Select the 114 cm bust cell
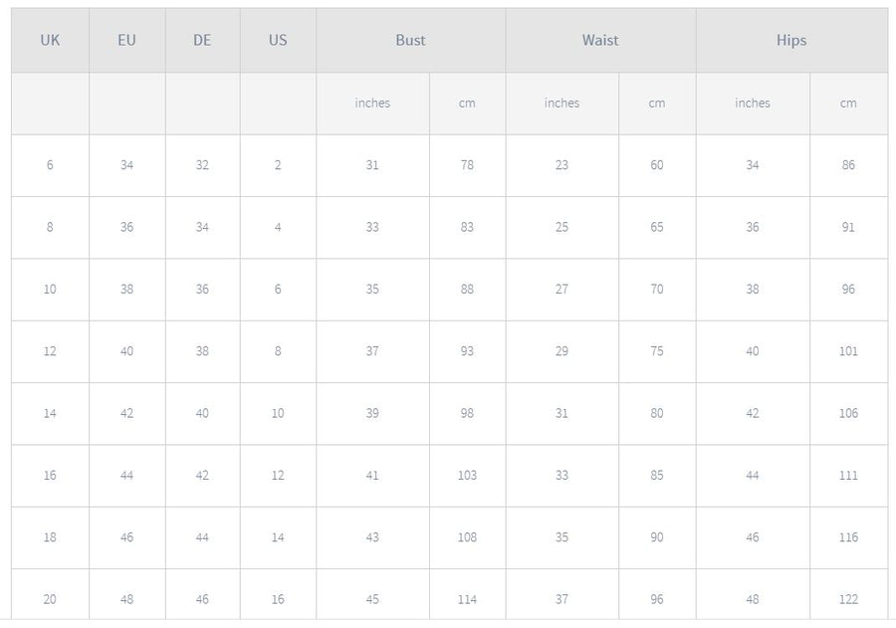 [x=467, y=599]
